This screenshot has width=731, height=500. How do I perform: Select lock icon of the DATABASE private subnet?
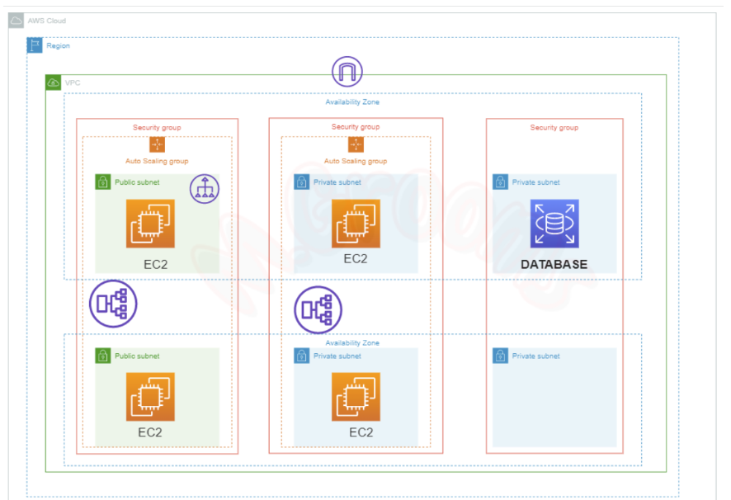point(500,182)
